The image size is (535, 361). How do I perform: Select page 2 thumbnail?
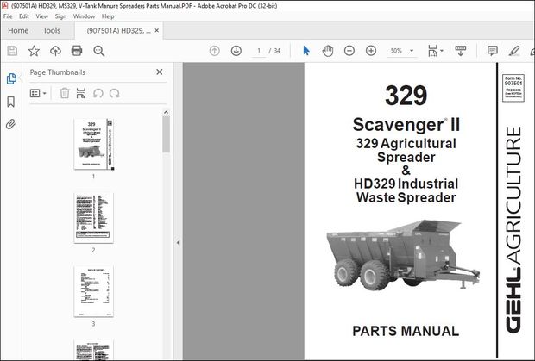[x=94, y=218]
